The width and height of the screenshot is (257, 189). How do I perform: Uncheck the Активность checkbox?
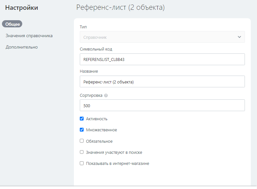pos(82,119)
